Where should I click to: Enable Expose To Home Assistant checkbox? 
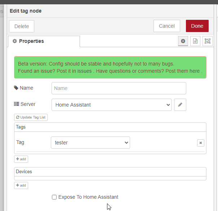(x=54, y=197)
